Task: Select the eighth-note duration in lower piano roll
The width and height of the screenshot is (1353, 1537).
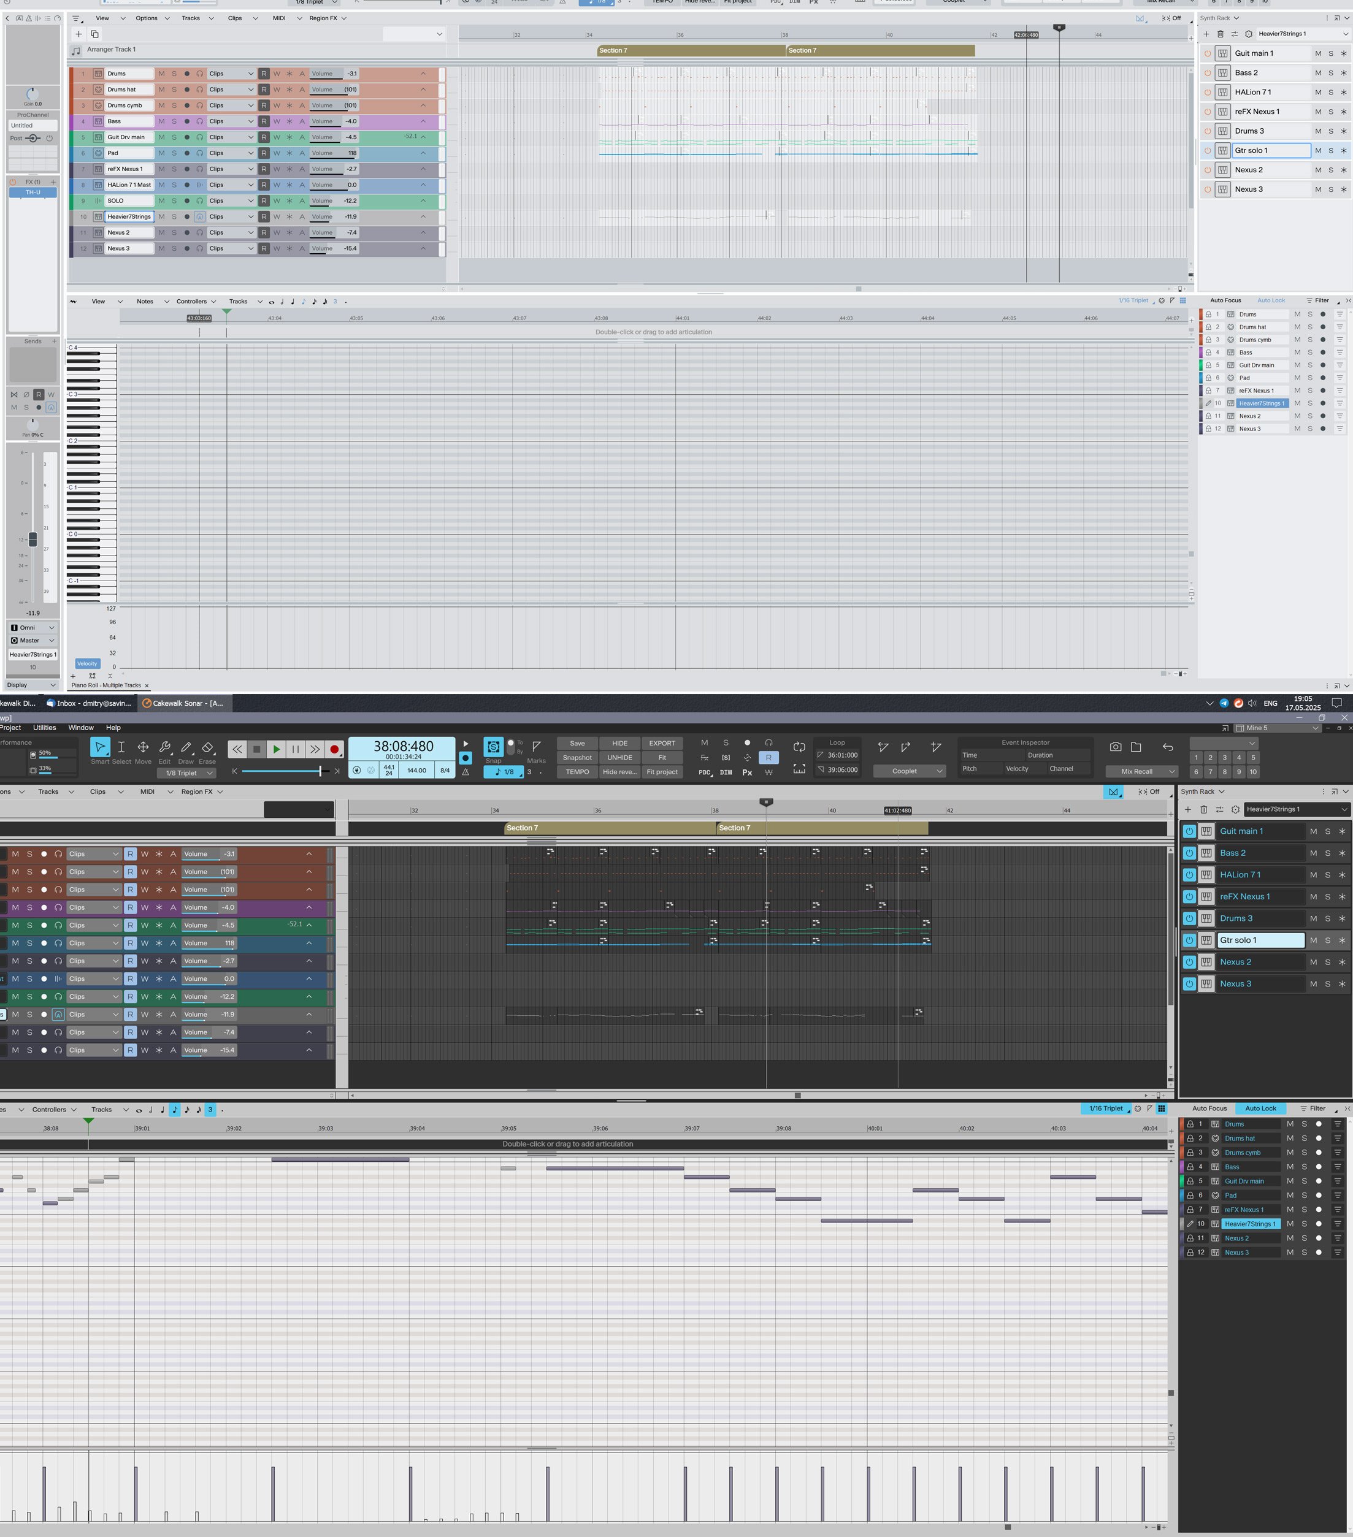Action: (174, 1109)
